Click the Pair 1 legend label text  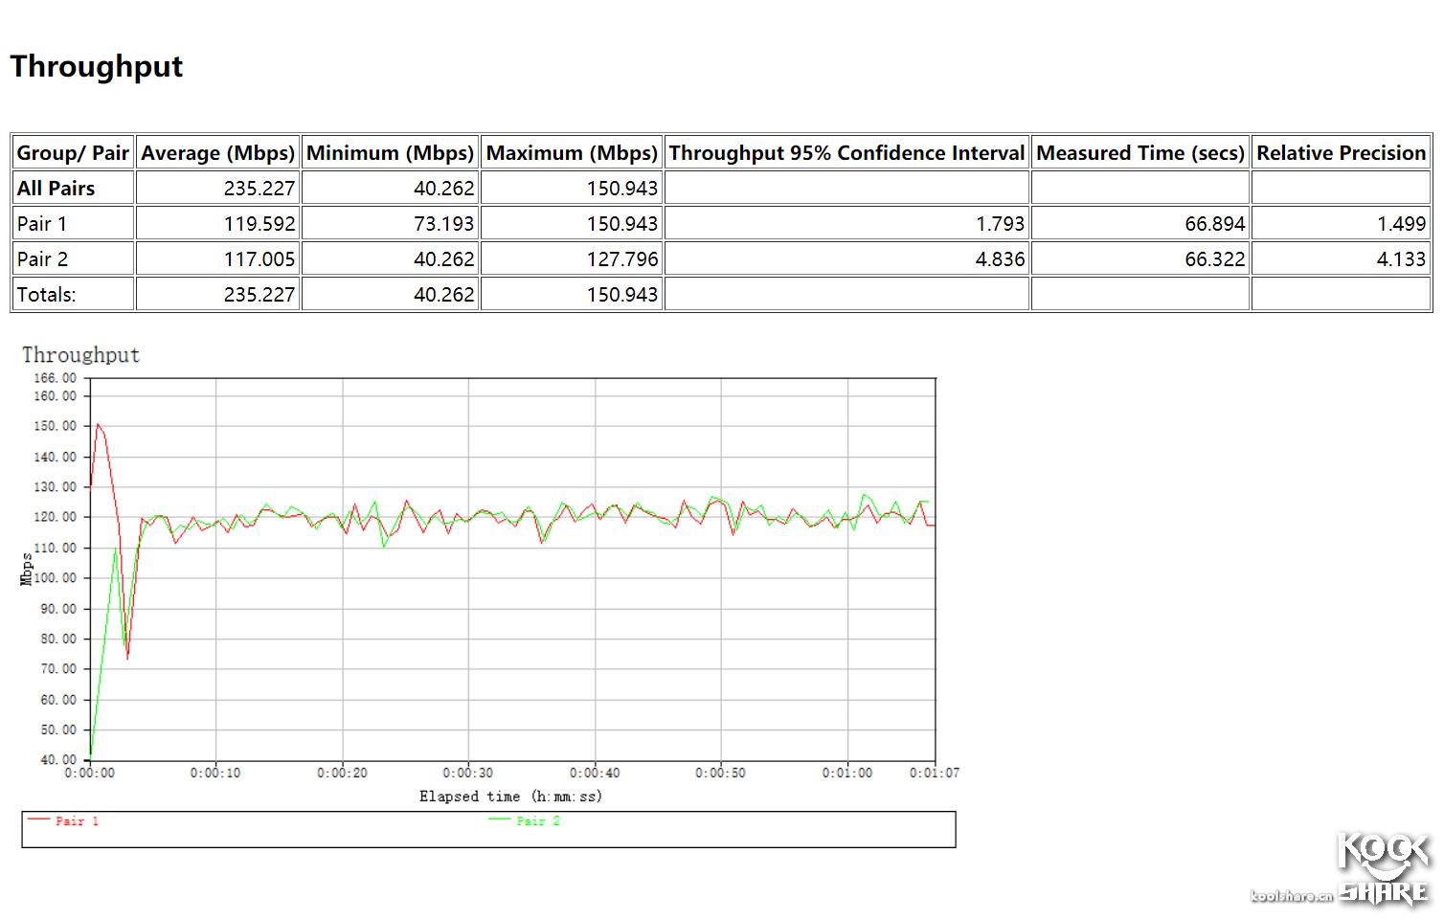pyautogui.click(x=75, y=820)
